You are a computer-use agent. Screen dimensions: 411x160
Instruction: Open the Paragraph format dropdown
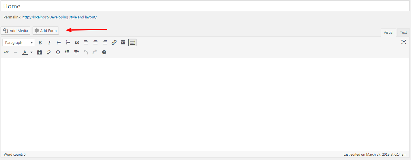pos(19,42)
